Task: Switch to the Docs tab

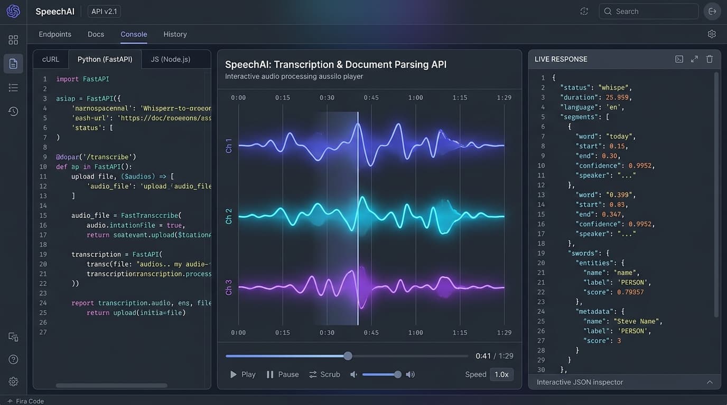Action: point(96,34)
